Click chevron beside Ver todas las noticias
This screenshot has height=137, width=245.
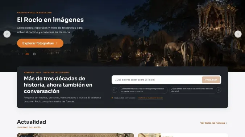click(227, 123)
